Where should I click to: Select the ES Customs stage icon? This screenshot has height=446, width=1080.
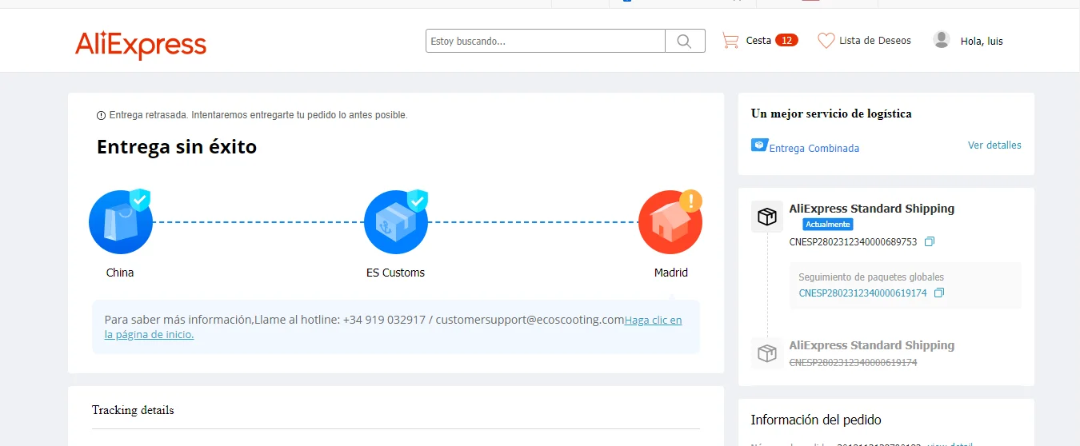pyautogui.click(x=395, y=222)
